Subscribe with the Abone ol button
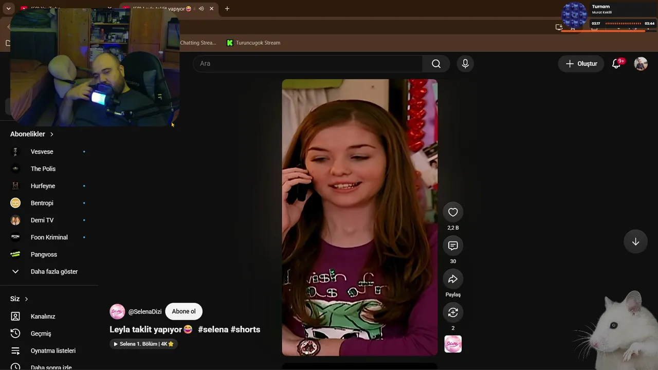This screenshot has width=658, height=370. (184, 311)
